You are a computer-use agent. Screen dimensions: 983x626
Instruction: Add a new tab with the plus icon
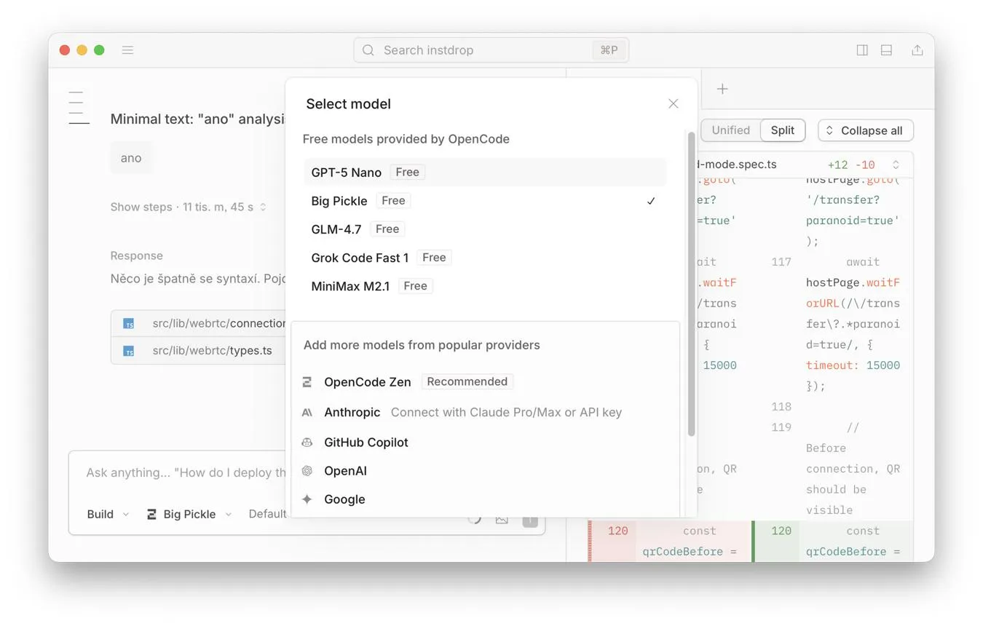coord(722,89)
